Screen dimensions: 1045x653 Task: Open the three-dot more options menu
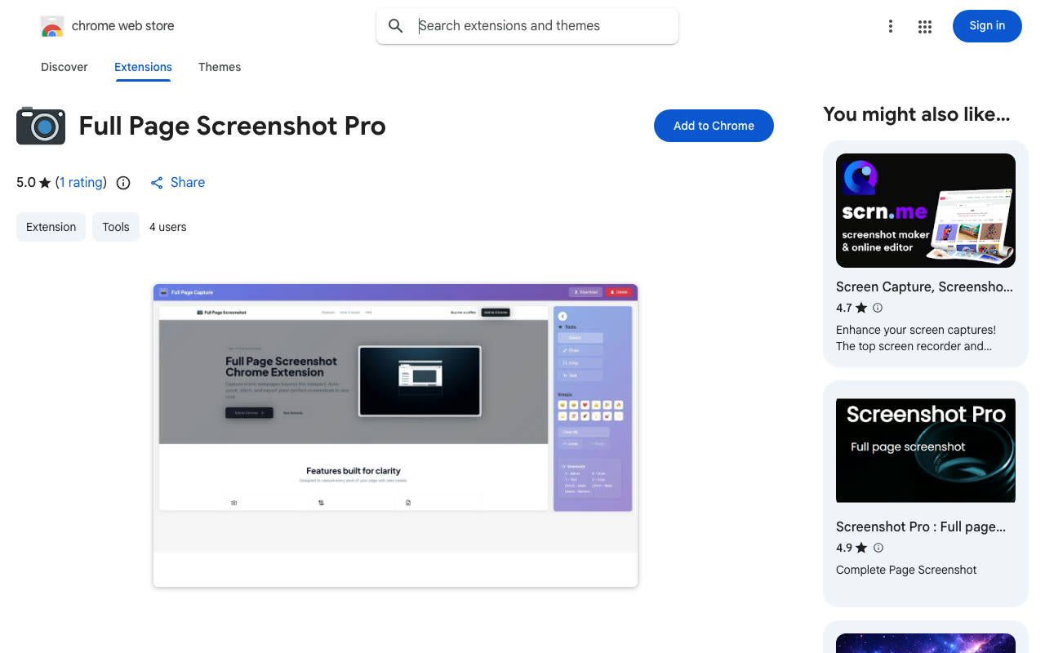point(891,26)
